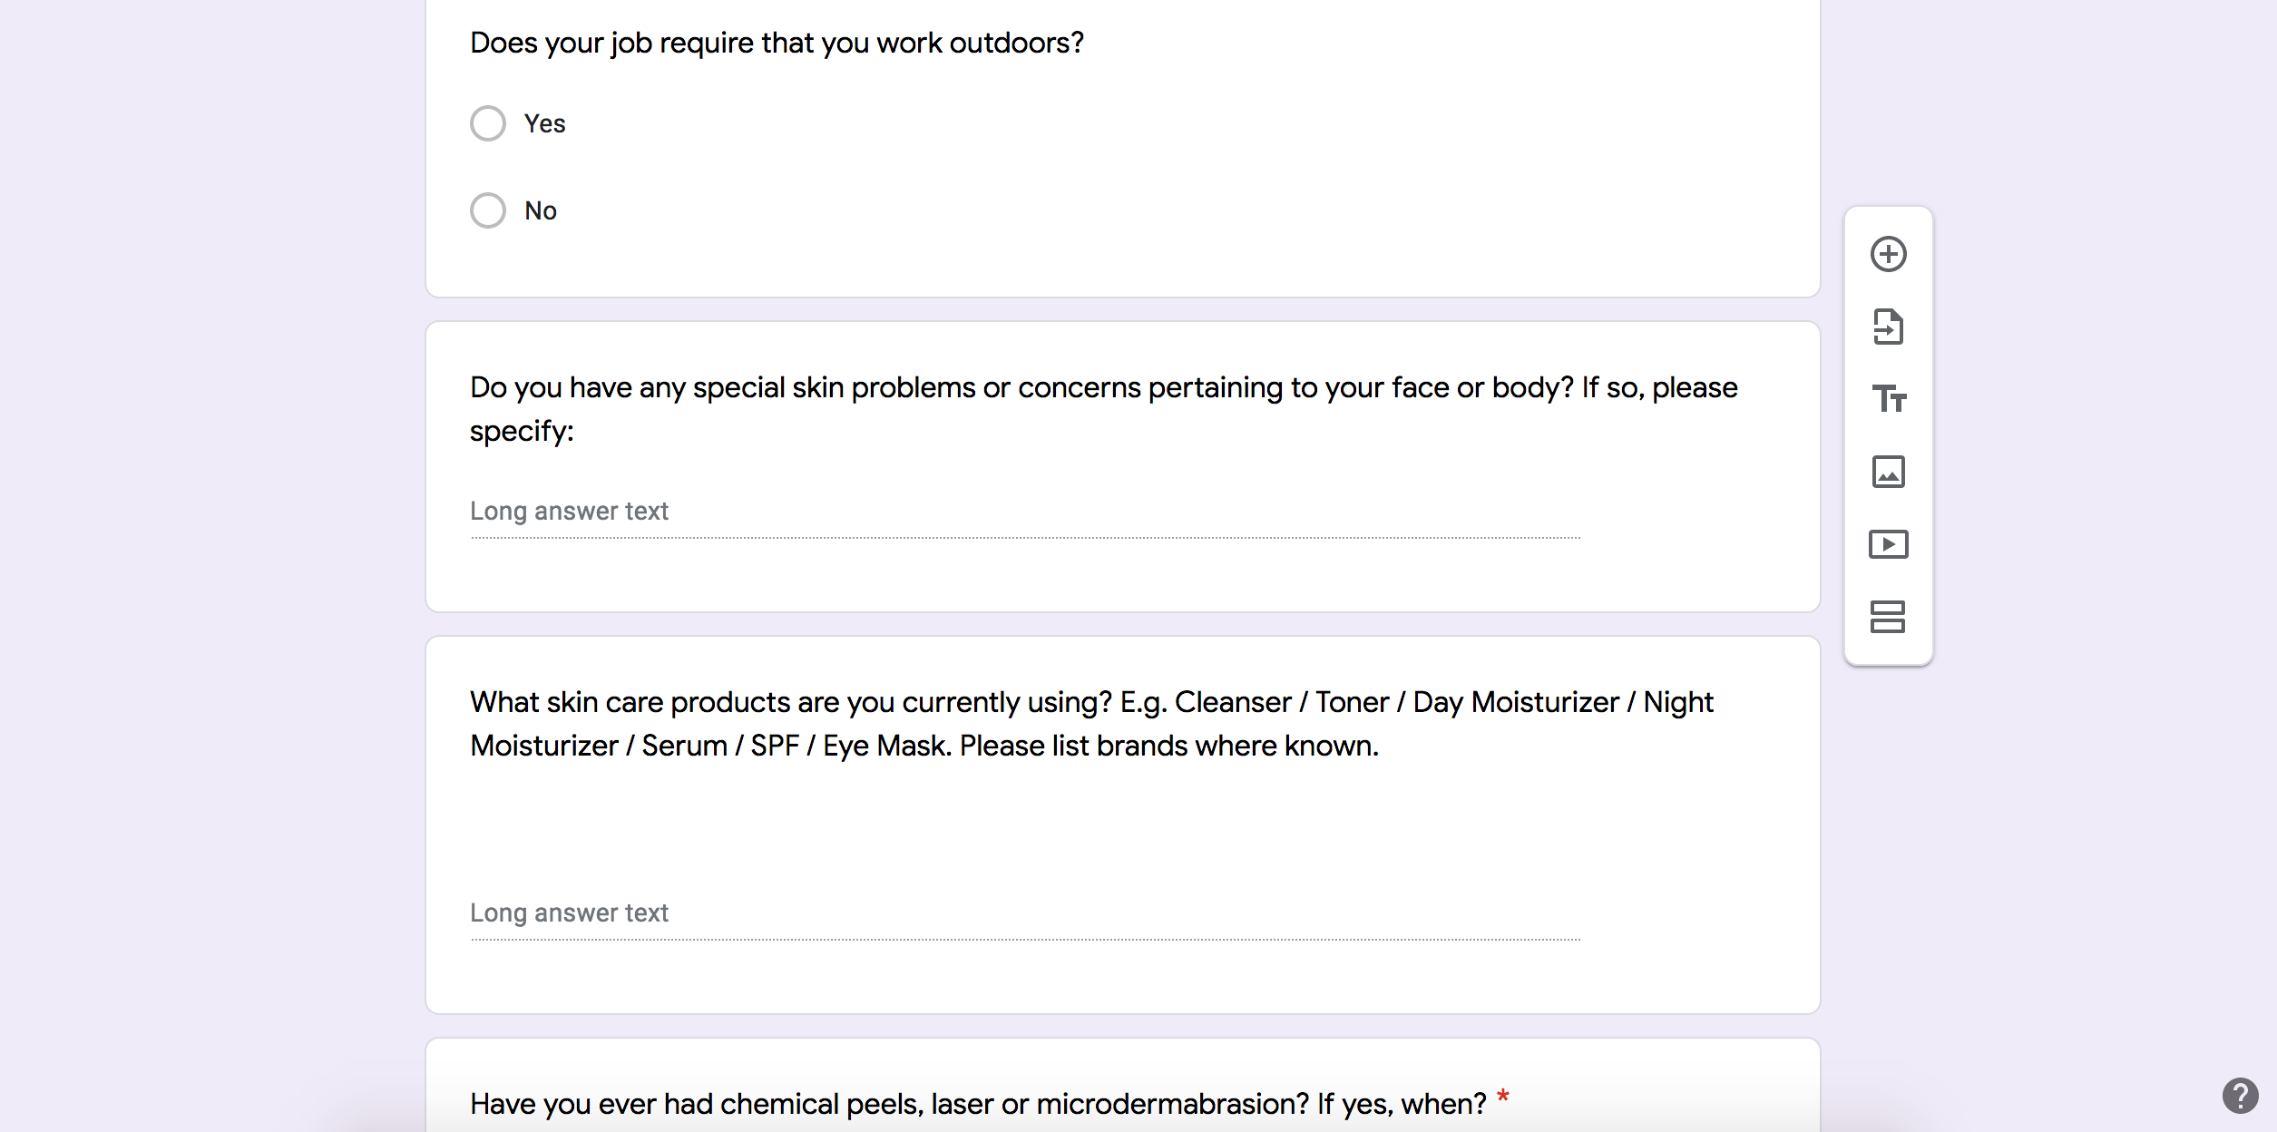This screenshot has width=2277, height=1132.
Task: Click the Import questions icon
Action: (1888, 327)
